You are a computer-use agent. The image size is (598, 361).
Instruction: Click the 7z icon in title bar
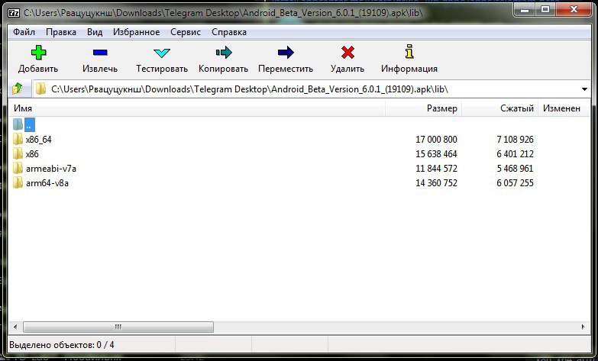pyautogui.click(x=14, y=12)
